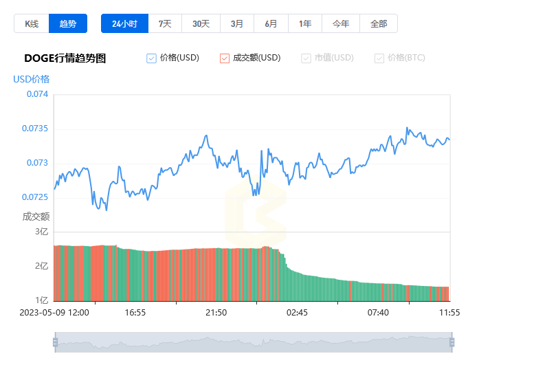
Task: Click the 16:55 time axis marker
Action: click(135, 313)
